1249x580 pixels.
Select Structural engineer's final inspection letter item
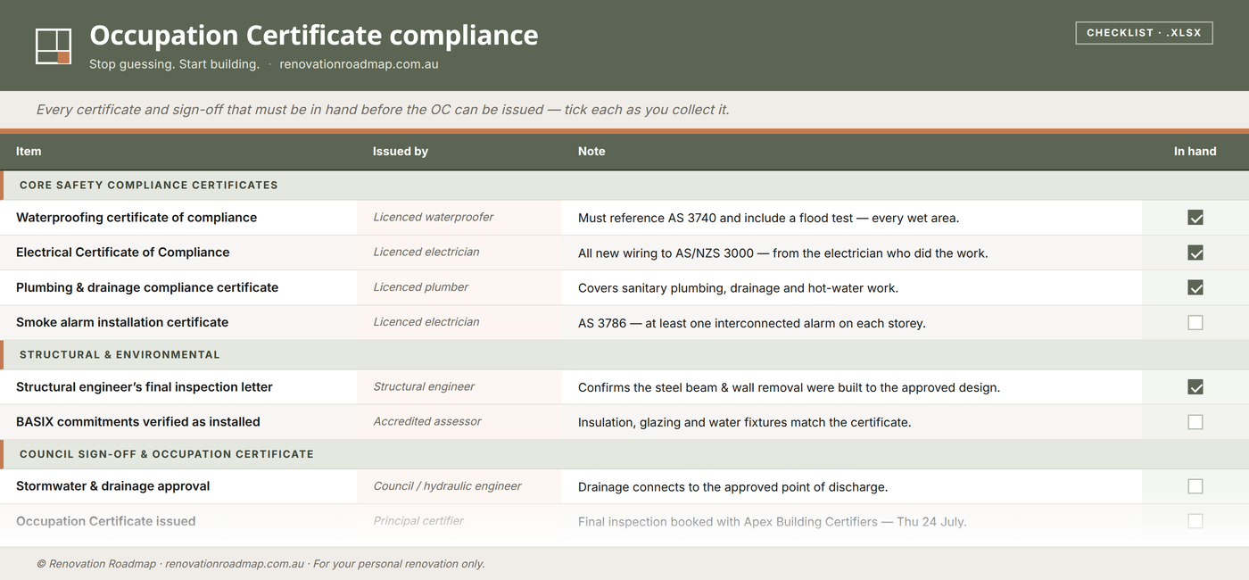click(145, 387)
